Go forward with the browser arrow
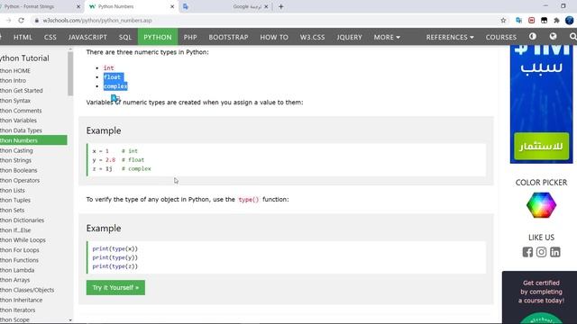 (8, 21)
